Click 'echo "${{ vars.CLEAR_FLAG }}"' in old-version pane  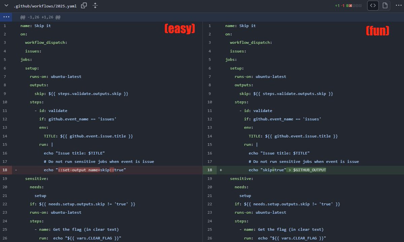click(87, 238)
